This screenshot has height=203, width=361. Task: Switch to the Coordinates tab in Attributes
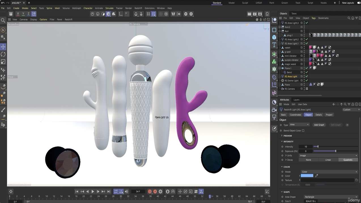tap(295, 115)
